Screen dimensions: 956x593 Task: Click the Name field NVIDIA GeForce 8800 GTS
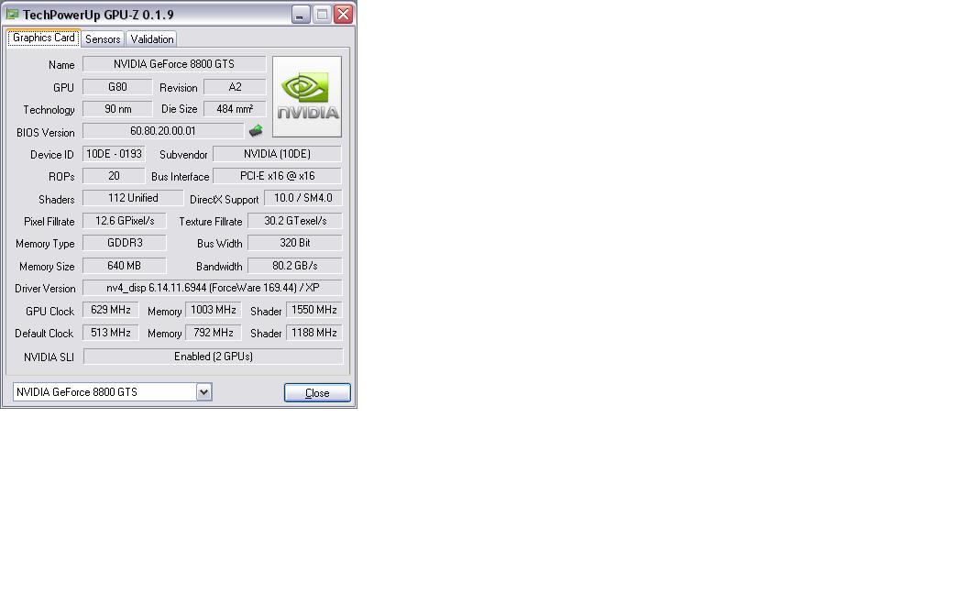tap(174, 64)
